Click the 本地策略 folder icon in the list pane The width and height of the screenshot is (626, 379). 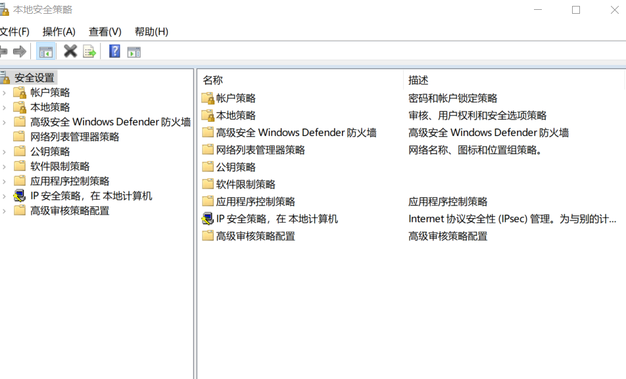(208, 116)
